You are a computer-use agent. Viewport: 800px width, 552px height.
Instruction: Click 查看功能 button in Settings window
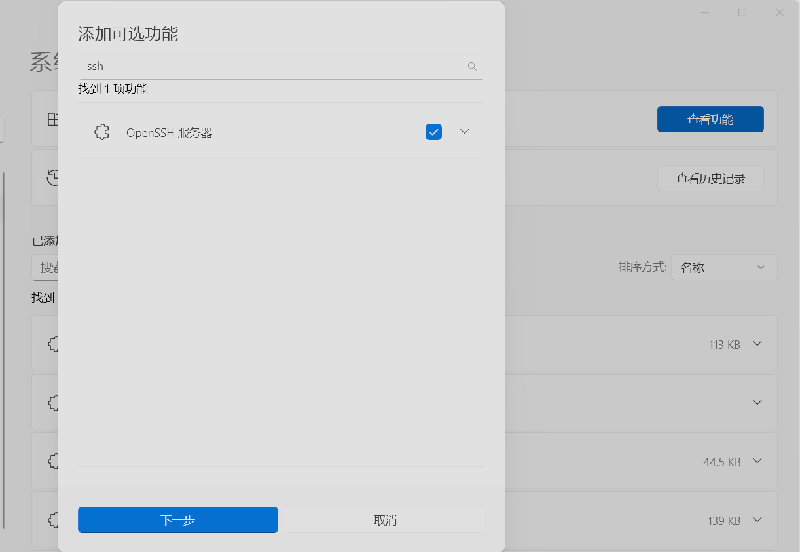(x=710, y=119)
